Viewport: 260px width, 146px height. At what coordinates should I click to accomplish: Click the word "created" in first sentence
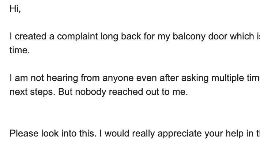30,36
